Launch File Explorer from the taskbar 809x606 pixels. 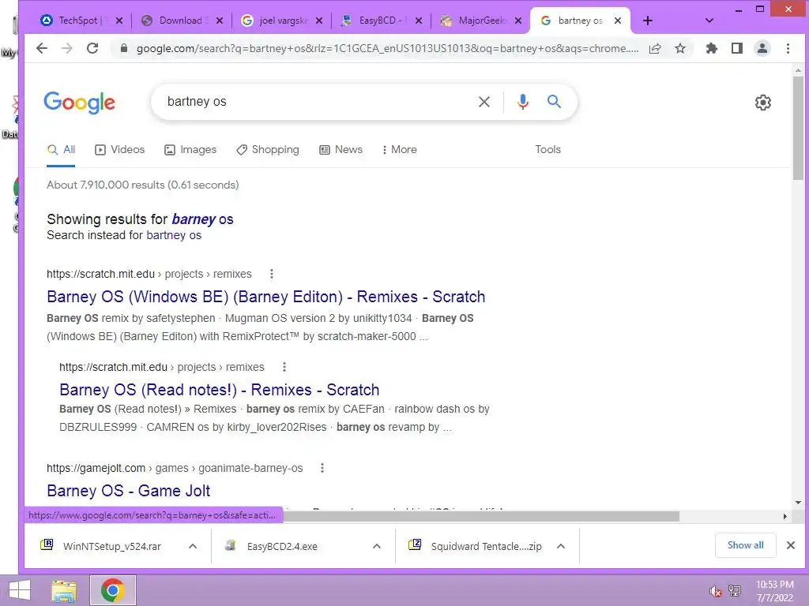64,590
